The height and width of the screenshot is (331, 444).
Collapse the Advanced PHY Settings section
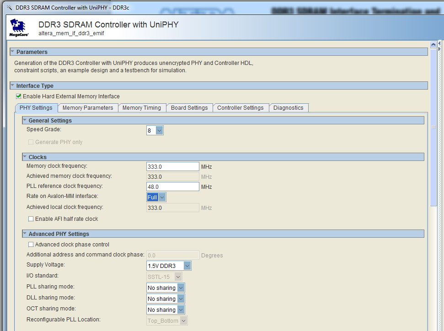pyautogui.click(x=25, y=234)
